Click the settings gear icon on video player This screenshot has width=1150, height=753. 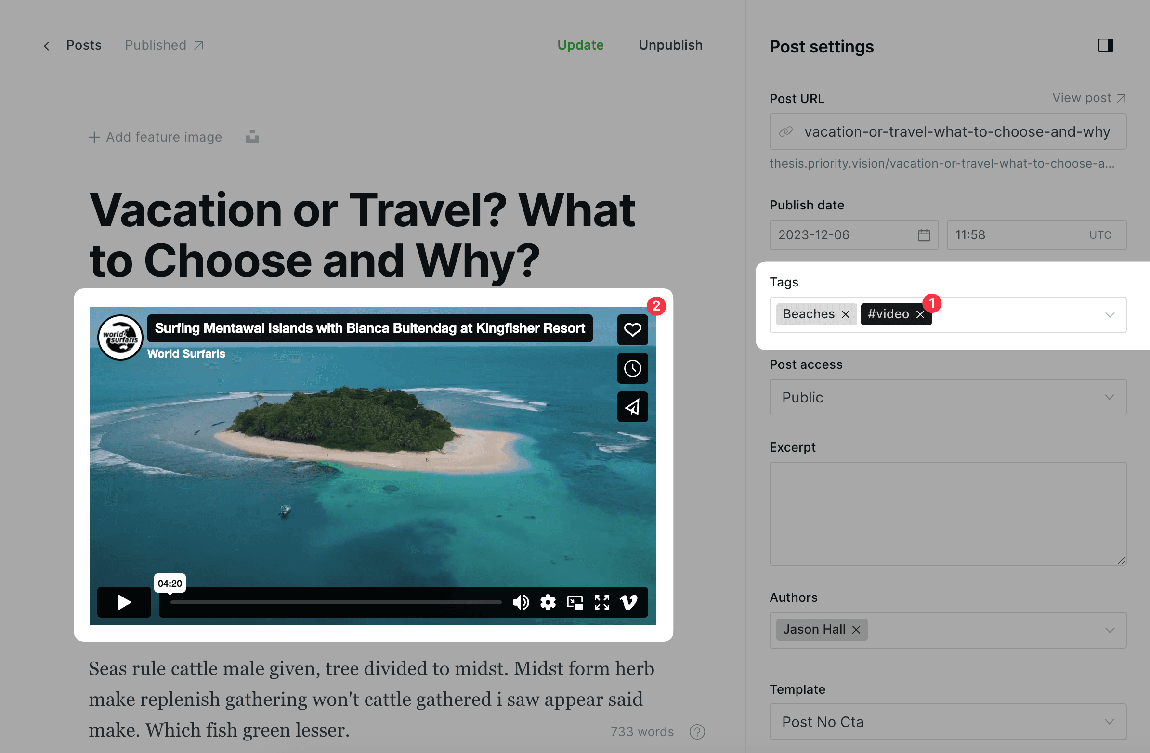pyautogui.click(x=548, y=602)
